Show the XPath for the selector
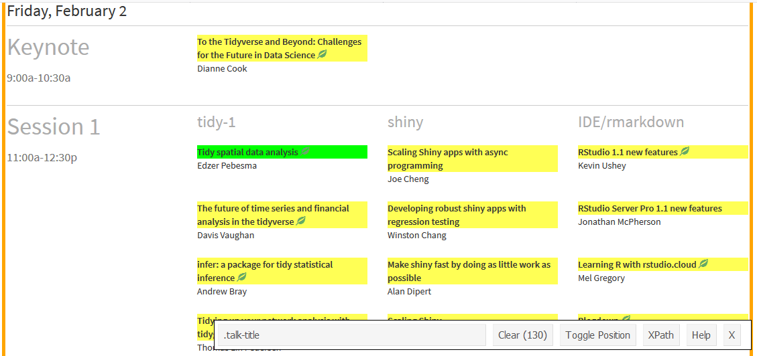 (x=660, y=335)
